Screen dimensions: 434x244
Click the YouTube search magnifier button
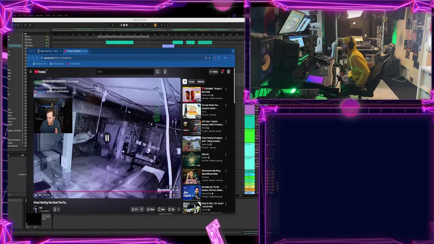pos(157,72)
